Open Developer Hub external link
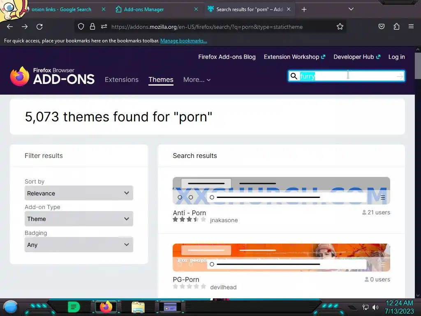Viewport: 421px width, 316px height. (x=357, y=57)
